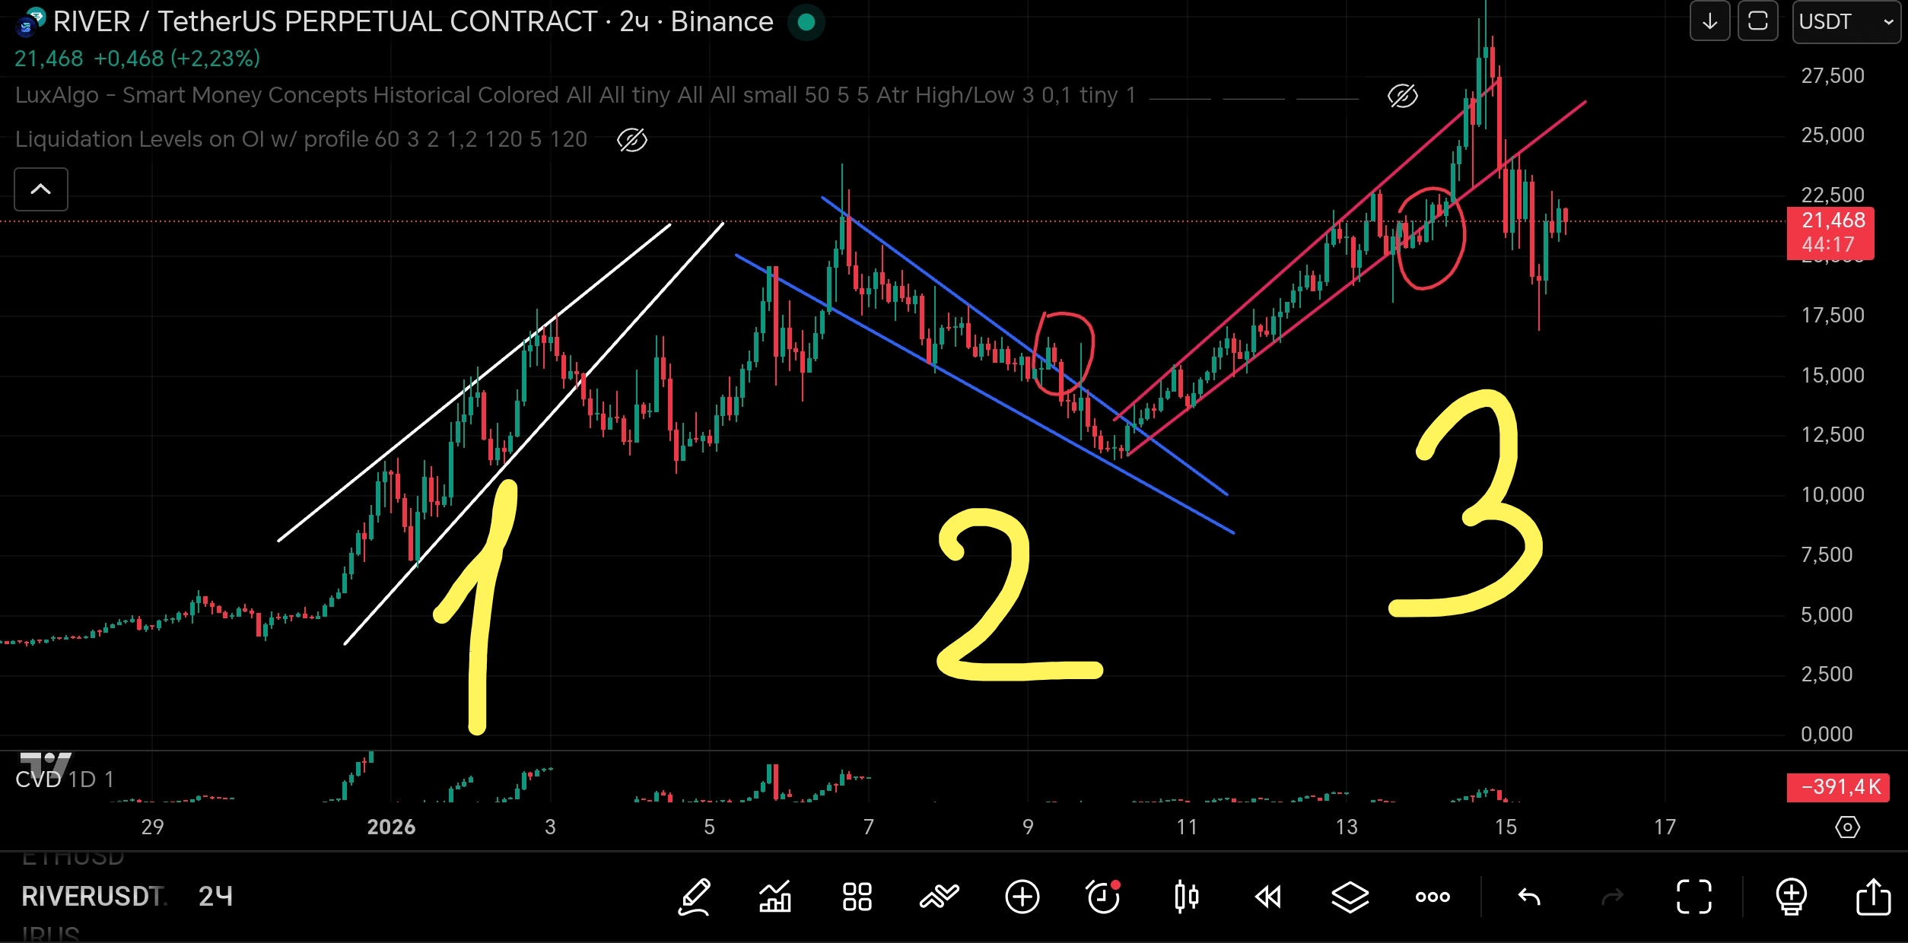Open the object tree layers icon
This screenshot has height=943, width=1908.
[1350, 897]
